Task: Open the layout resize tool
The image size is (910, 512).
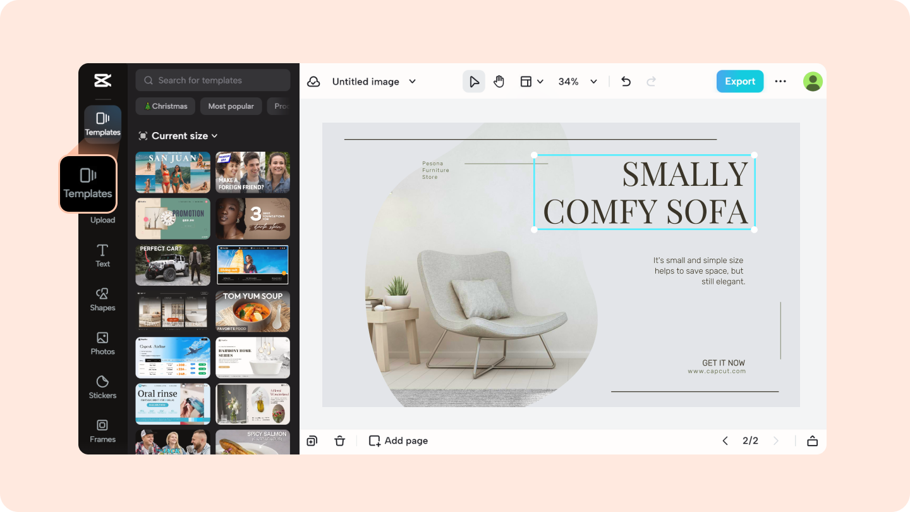Action: point(526,82)
